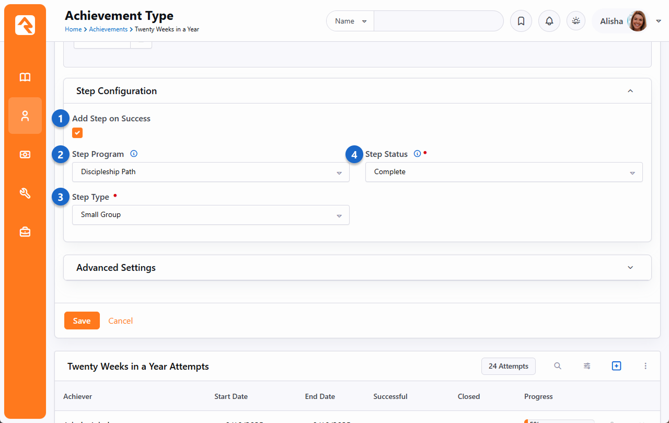Open the Step Program dropdown
669x423 pixels.
[x=211, y=172]
